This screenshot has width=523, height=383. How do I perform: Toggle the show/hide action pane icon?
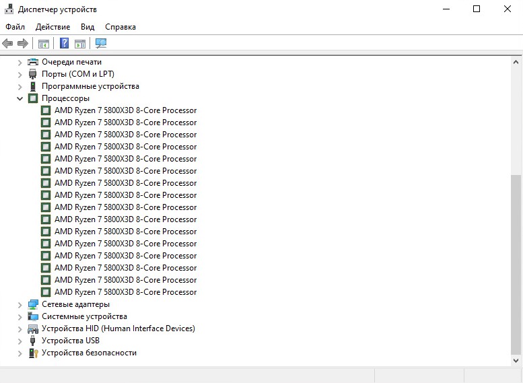(79, 43)
